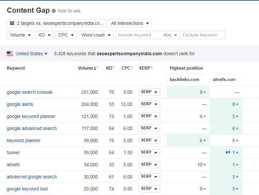Click the 251,000 volume value
The height and width of the screenshot is (195, 259).
point(89,92)
